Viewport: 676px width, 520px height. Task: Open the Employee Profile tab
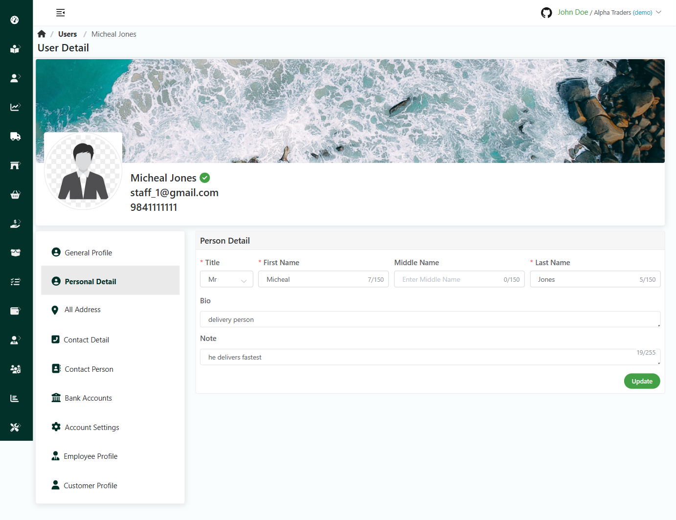(110, 456)
